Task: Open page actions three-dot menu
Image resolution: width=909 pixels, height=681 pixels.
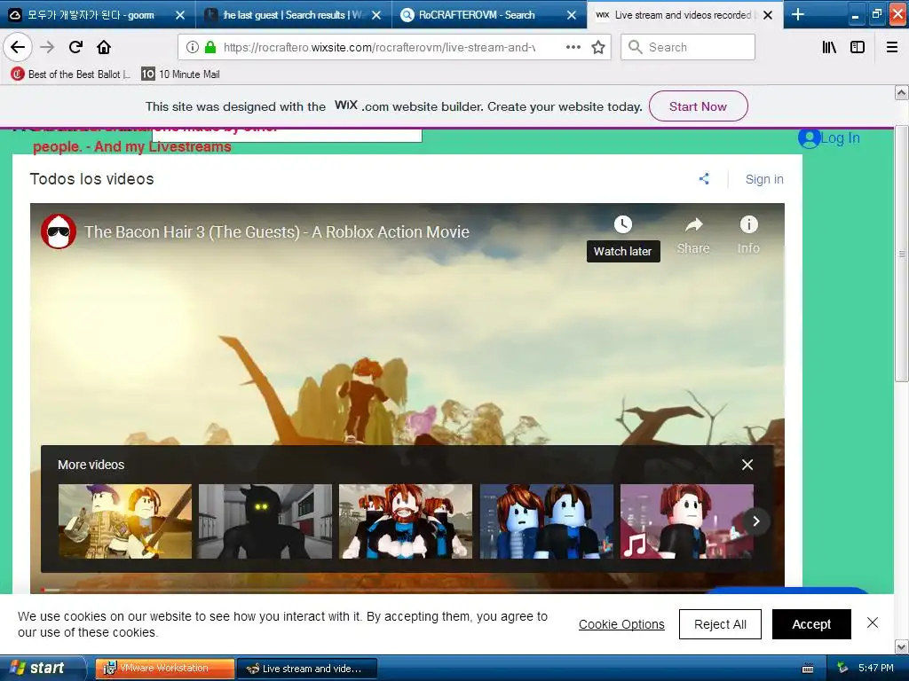Action: tap(573, 47)
